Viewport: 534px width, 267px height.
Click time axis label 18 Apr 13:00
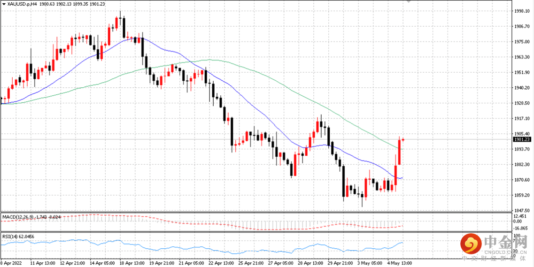[132, 263]
